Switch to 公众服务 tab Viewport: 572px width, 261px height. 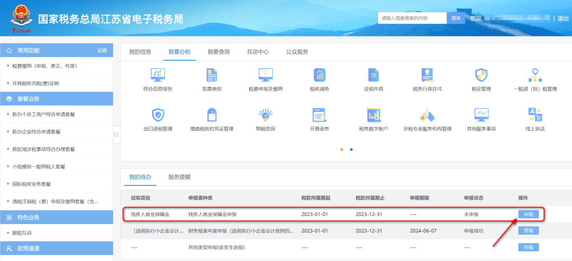coord(297,52)
